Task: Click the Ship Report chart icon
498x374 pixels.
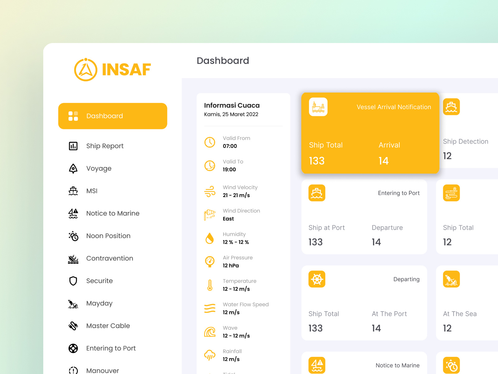Action: 73,146
